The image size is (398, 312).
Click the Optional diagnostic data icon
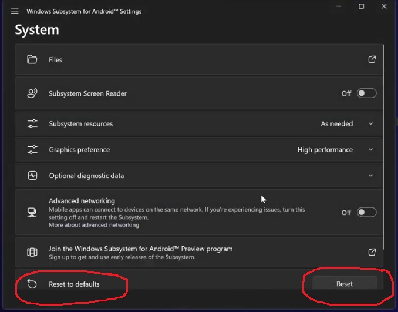[x=32, y=176]
